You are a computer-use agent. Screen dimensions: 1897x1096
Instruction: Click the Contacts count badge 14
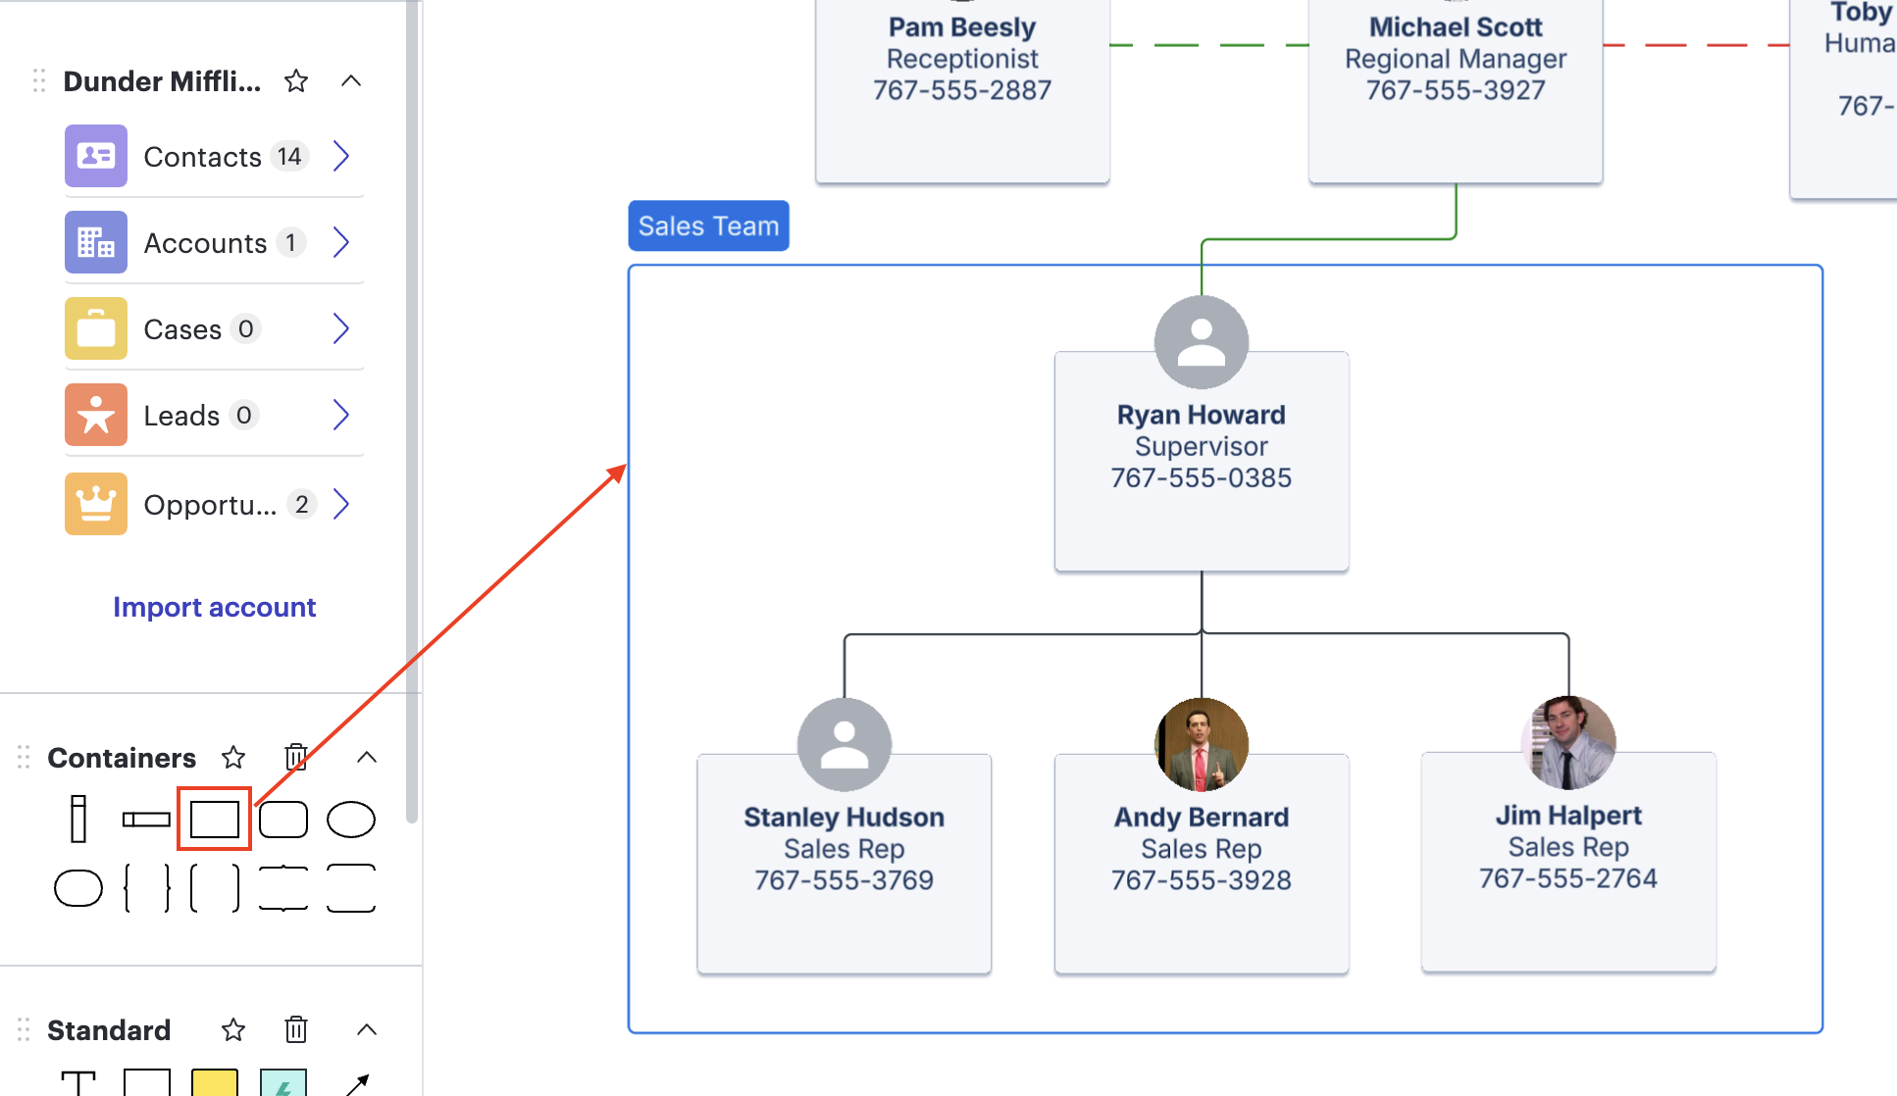[289, 156]
